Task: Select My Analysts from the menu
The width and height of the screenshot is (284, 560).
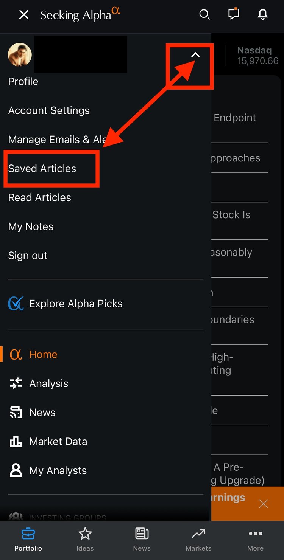Action: (58, 470)
